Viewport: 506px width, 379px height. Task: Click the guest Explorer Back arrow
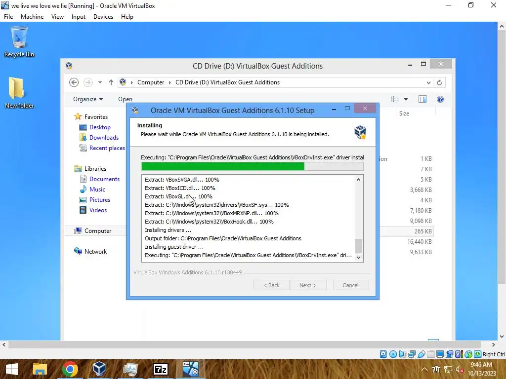[74, 82]
